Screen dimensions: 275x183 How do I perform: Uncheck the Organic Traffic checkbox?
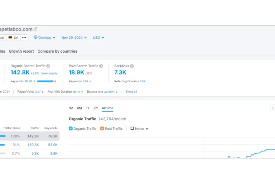coord(71,128)
